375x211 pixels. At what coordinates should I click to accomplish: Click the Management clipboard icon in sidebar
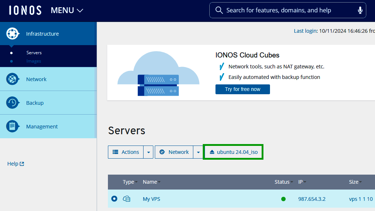(x=12, y=127)
